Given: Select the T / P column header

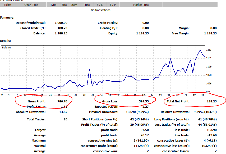Looking at the screenshot, I should [113, 5].
